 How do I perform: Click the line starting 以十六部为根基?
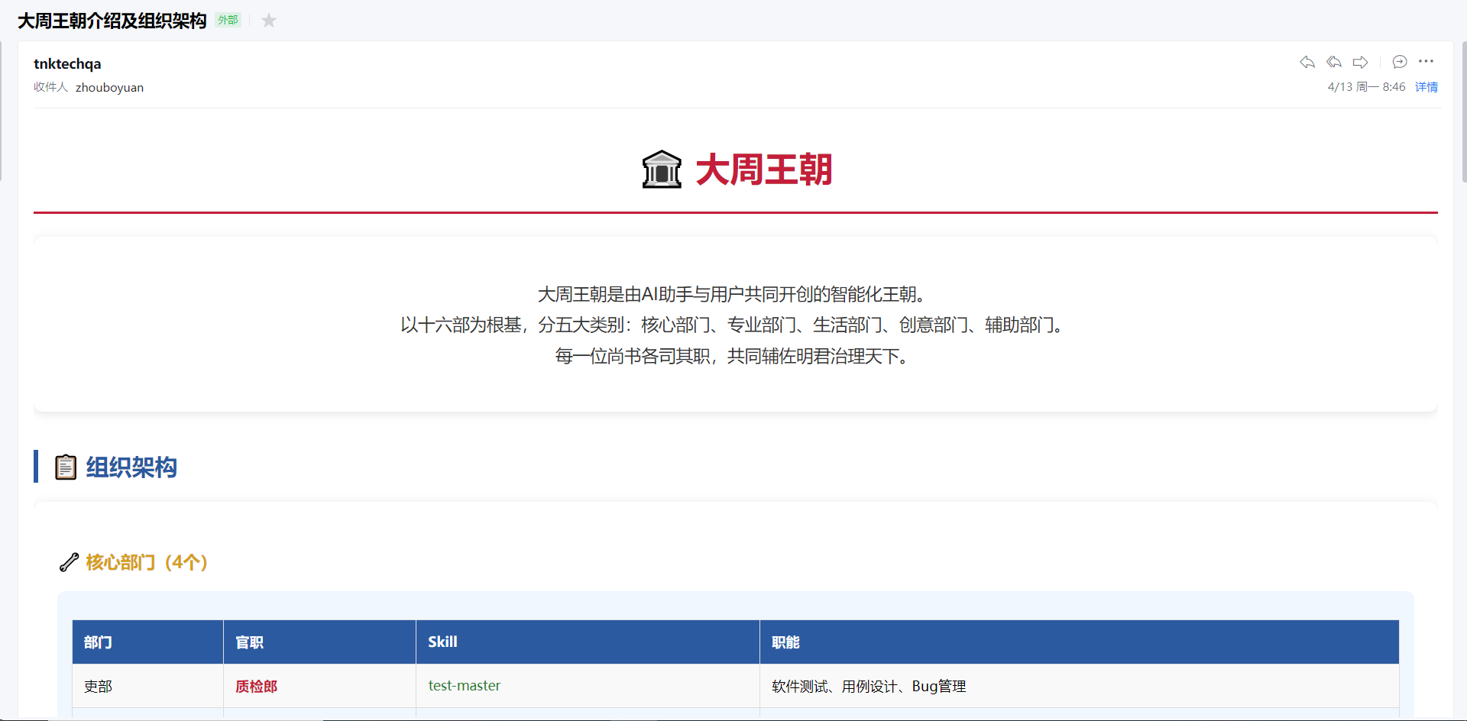[735, 325]
